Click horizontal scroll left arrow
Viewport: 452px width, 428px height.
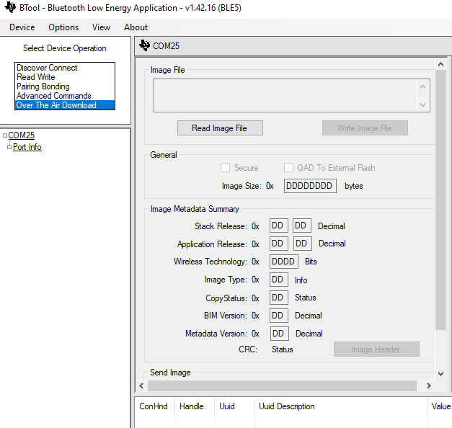pos(141,385)
